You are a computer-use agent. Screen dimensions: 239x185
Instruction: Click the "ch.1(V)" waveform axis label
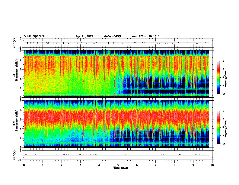tap(14, 43)
